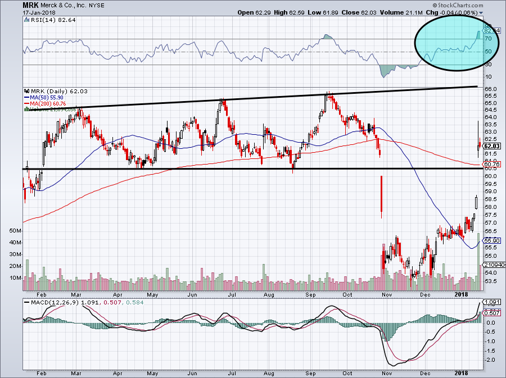Click the High 62.59 value
This screenshot has height=378, width=506.
(x=290, y=12)
